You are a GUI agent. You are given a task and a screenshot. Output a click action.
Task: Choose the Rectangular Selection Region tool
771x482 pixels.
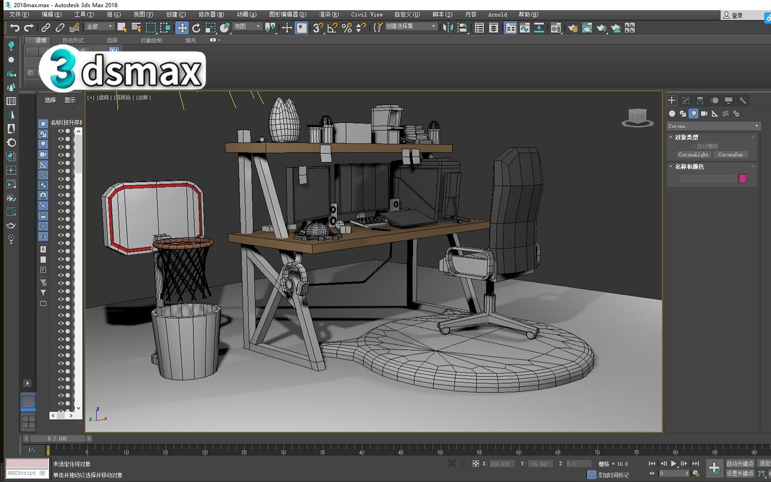[151, 28]
